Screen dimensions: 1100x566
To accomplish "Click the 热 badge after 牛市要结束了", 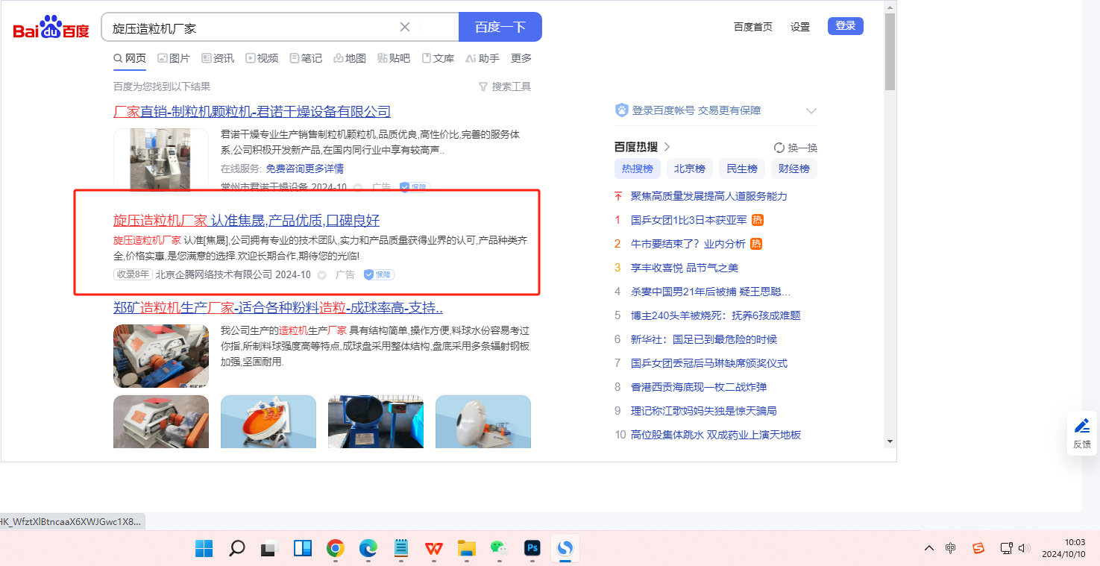I will tap(755, 244).
